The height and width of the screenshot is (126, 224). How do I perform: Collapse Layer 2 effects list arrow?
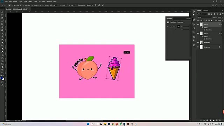222,24
